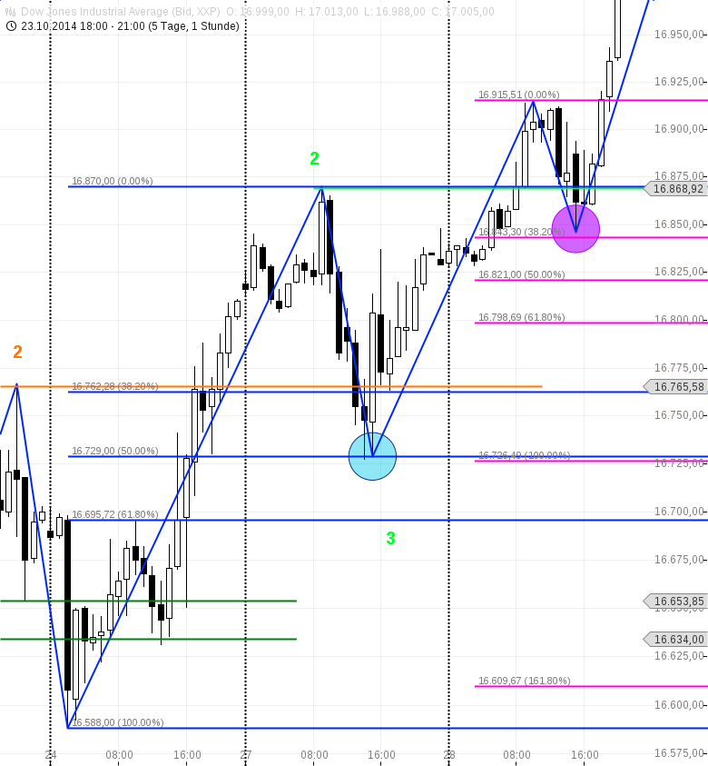708x766 pixels.
Task: Click the 27 date marker on time axis
Action: [x=245, y=755]
